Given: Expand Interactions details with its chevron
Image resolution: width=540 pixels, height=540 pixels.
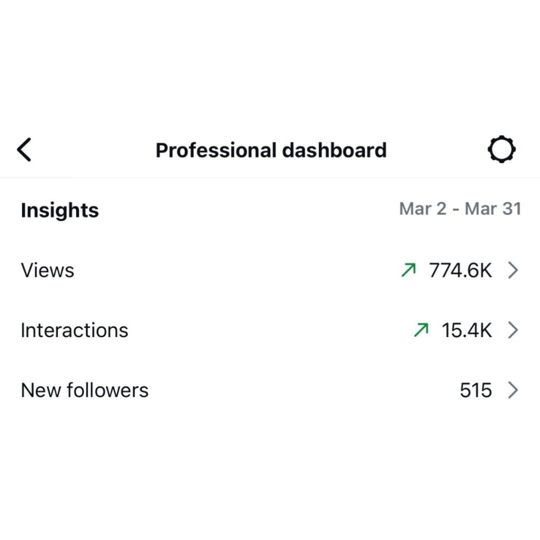Looking at the screenshot, I should point(513,331).
